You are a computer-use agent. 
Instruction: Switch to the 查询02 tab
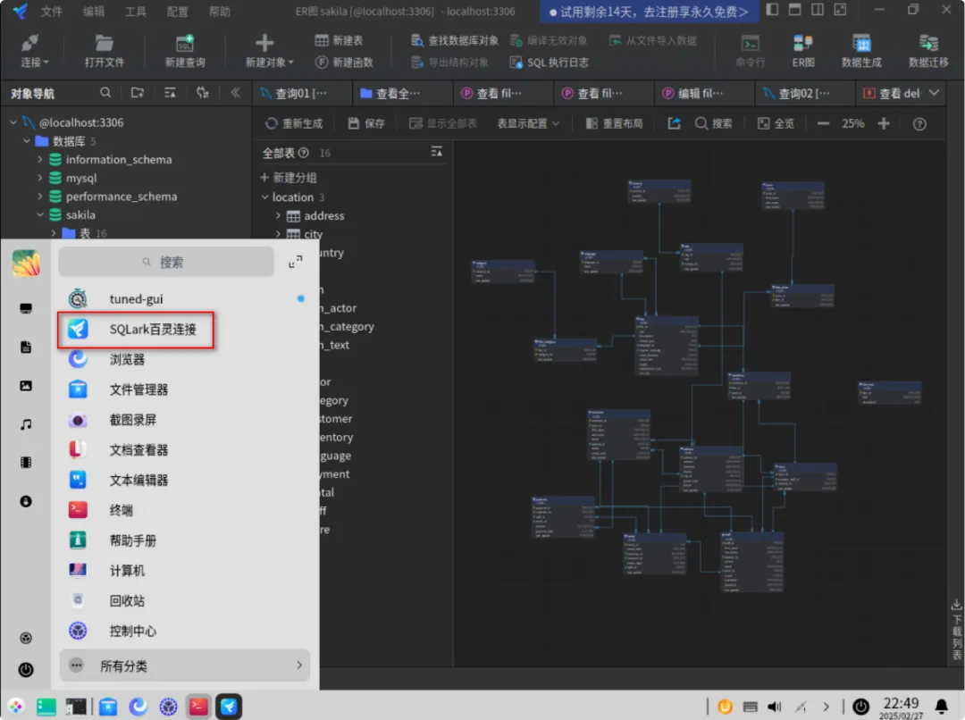(x=804, y=94)
